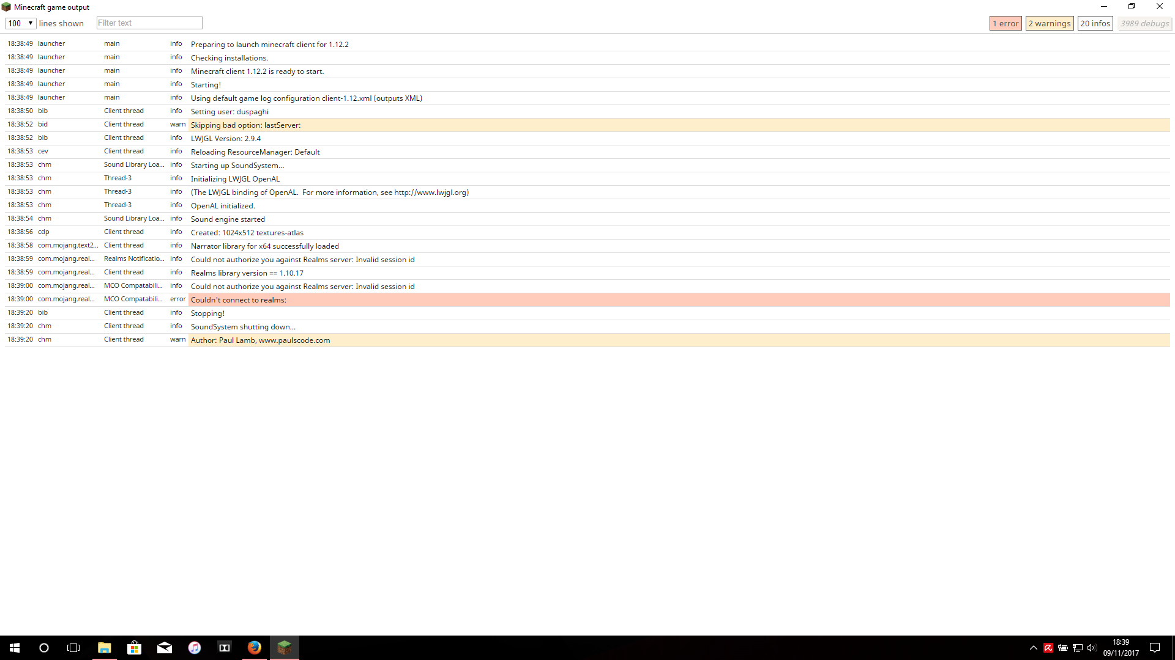This screenshot has height=660, width=1175.
Task: Click Minecraft launcher taskbar icon
Action: (x=284, y=648)
